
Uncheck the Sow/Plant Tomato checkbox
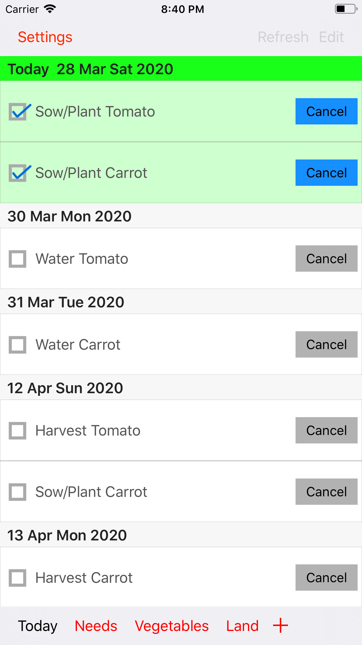tap(18, 112)
